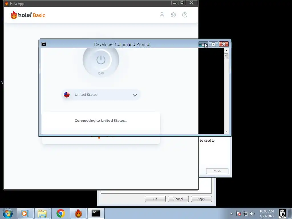Image resolution: width=292 pixels, height=219 pixels.
Task: Click the Developer Command Prompt title icon
Action: pyautogui.click(x=44, y=44)
